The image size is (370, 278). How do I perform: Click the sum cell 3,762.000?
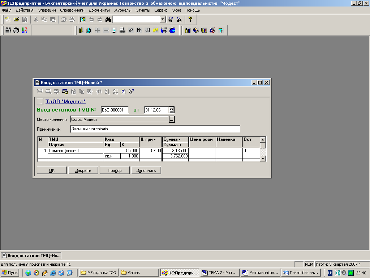tap(176, 156)
